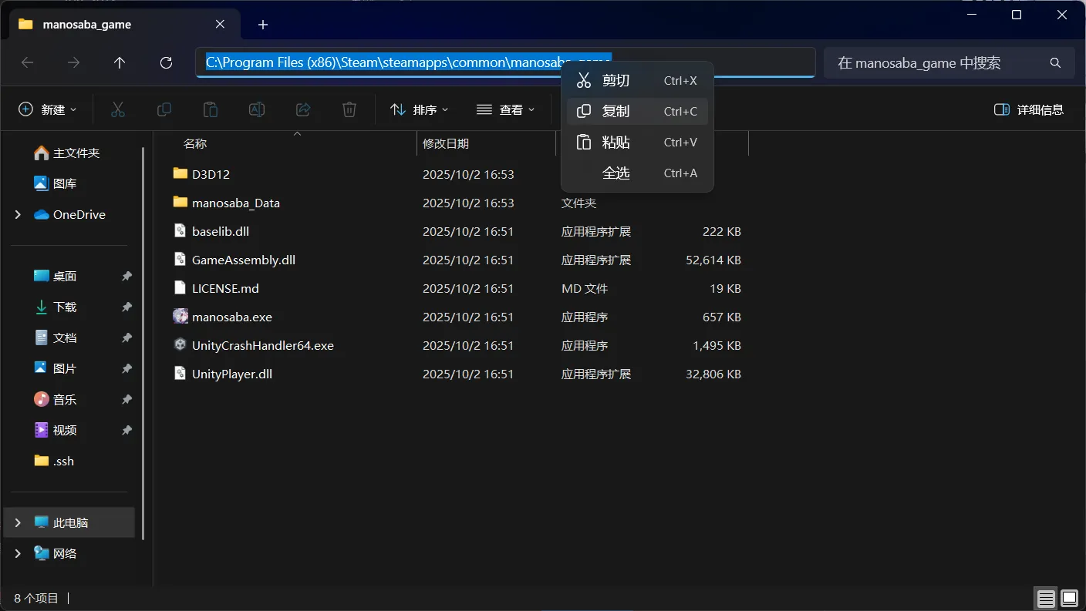Screen dimensions: 1086x611
Task: Click the refresh icon in navigation bar
Action: [x=166, y=63]
